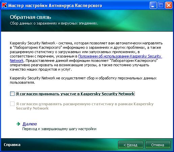Image resolution: width=174 pixels, height=152 pixels.
Task: Click the Kaspersky K logo in title bar
Action: coord(4,5)
